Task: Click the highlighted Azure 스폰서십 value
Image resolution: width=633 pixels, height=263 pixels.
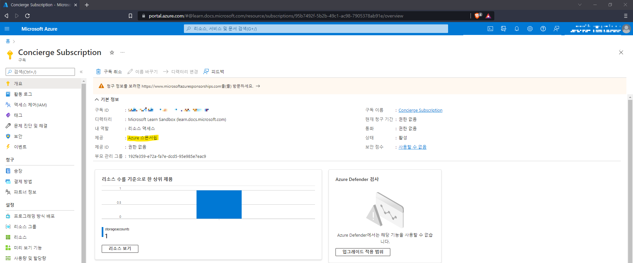Action: [x=143, y=138]
